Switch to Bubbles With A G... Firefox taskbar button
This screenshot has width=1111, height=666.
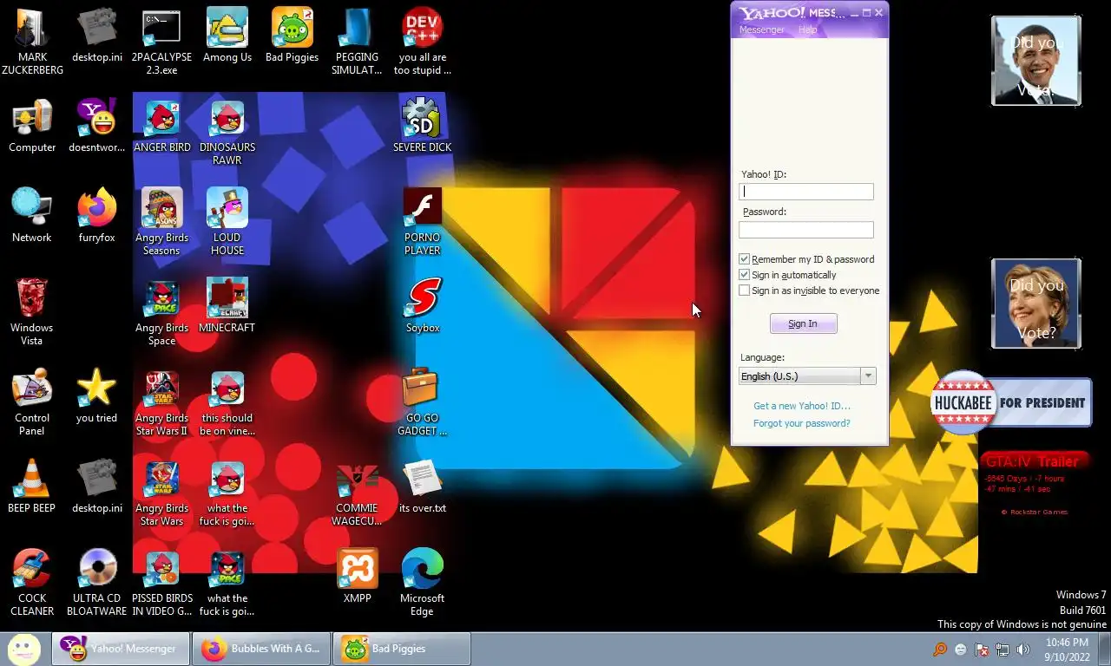[x=261, y=649]
